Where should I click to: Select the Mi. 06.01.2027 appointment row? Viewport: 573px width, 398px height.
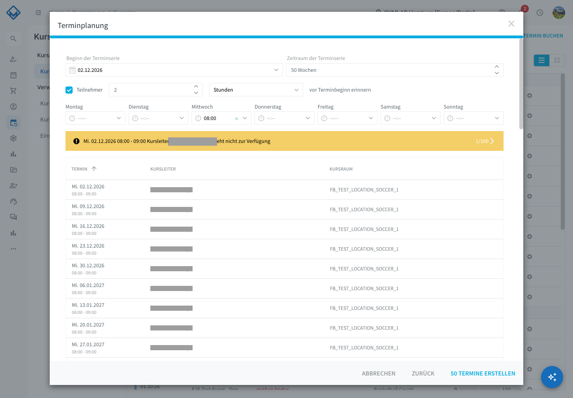[x=284, y=289]
